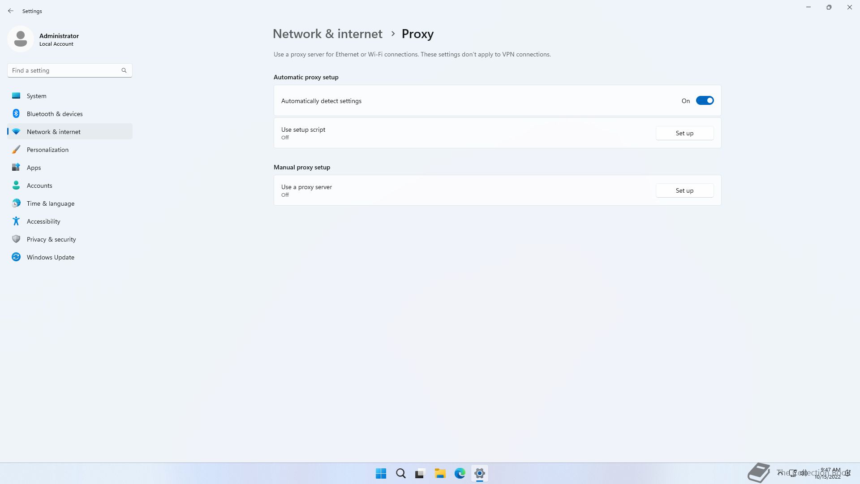Open Windows Update sync icon

tap(16, 257)
